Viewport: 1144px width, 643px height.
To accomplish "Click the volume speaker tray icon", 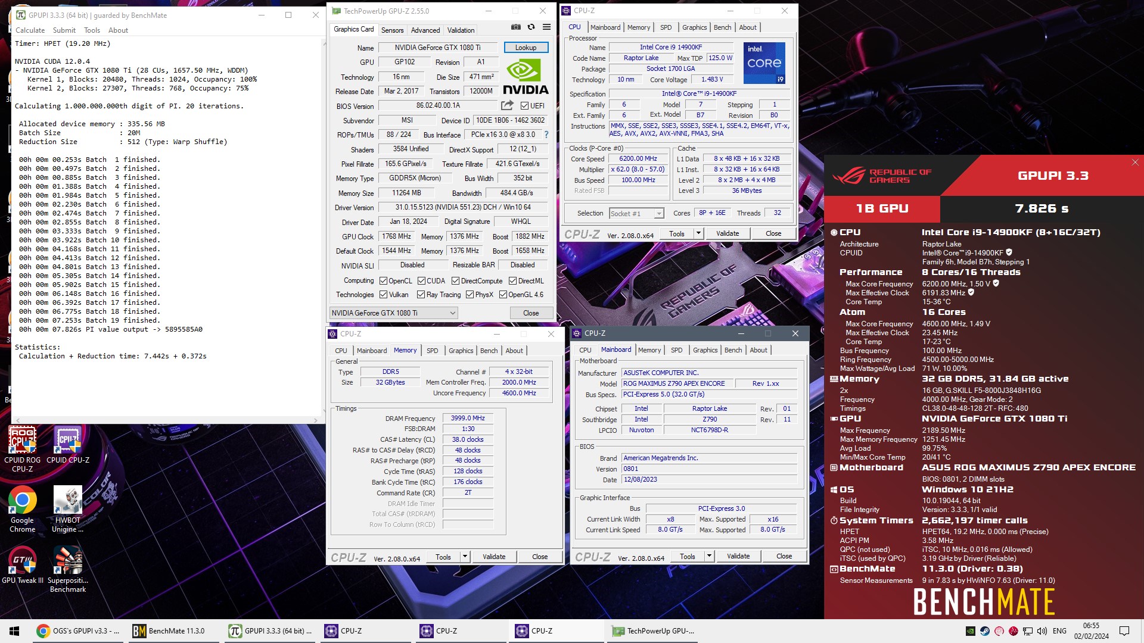I will [x=1042, y=631].
